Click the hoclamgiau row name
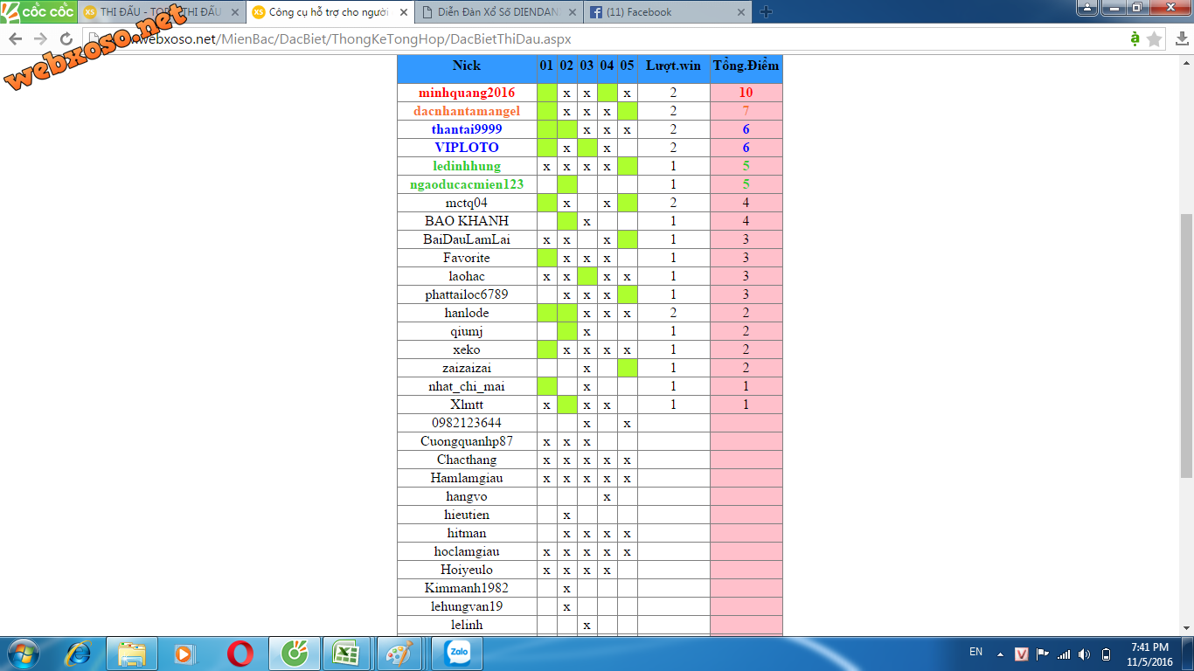The height and width of the screenshot is (671, 1194). tap(467, 551)
